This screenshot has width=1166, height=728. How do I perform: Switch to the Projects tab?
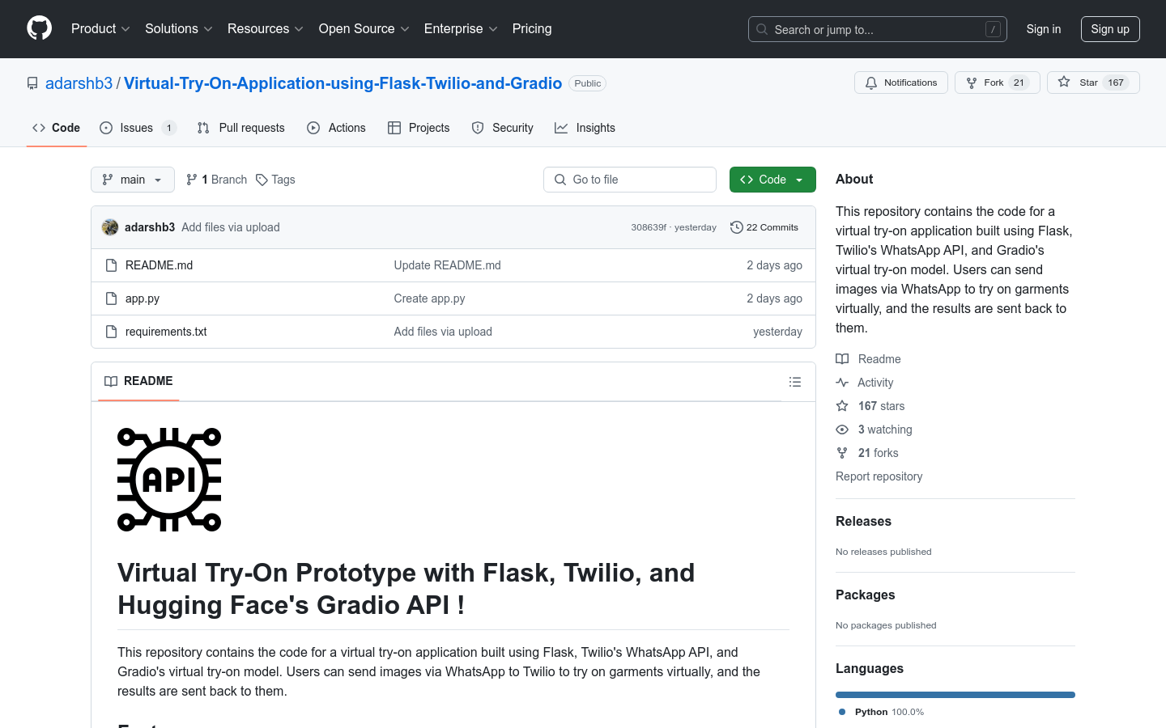[419, 128]
